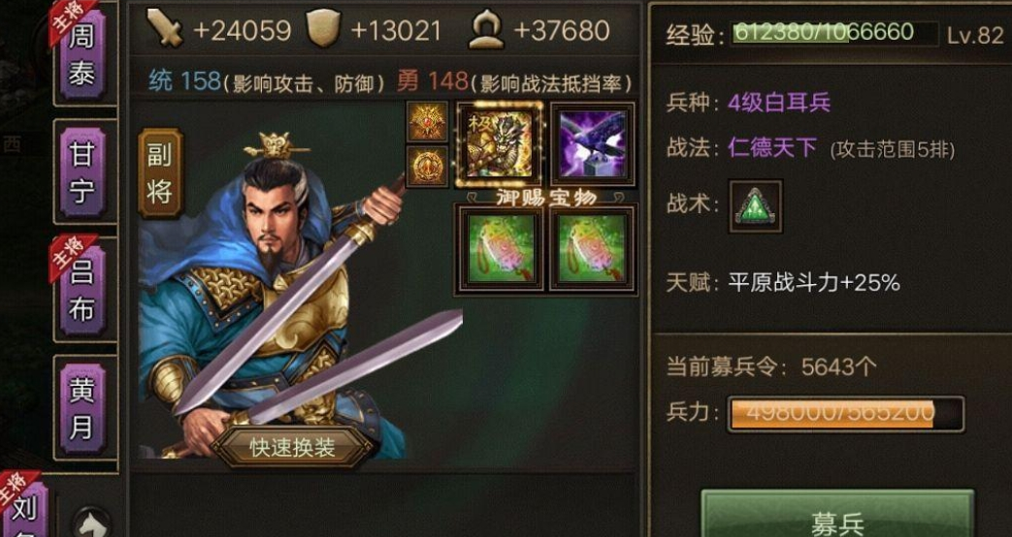This screenshot has width=1012, height=537.
Task: Click the 副将 deputy general button
Action: click(x=160, y=173)
